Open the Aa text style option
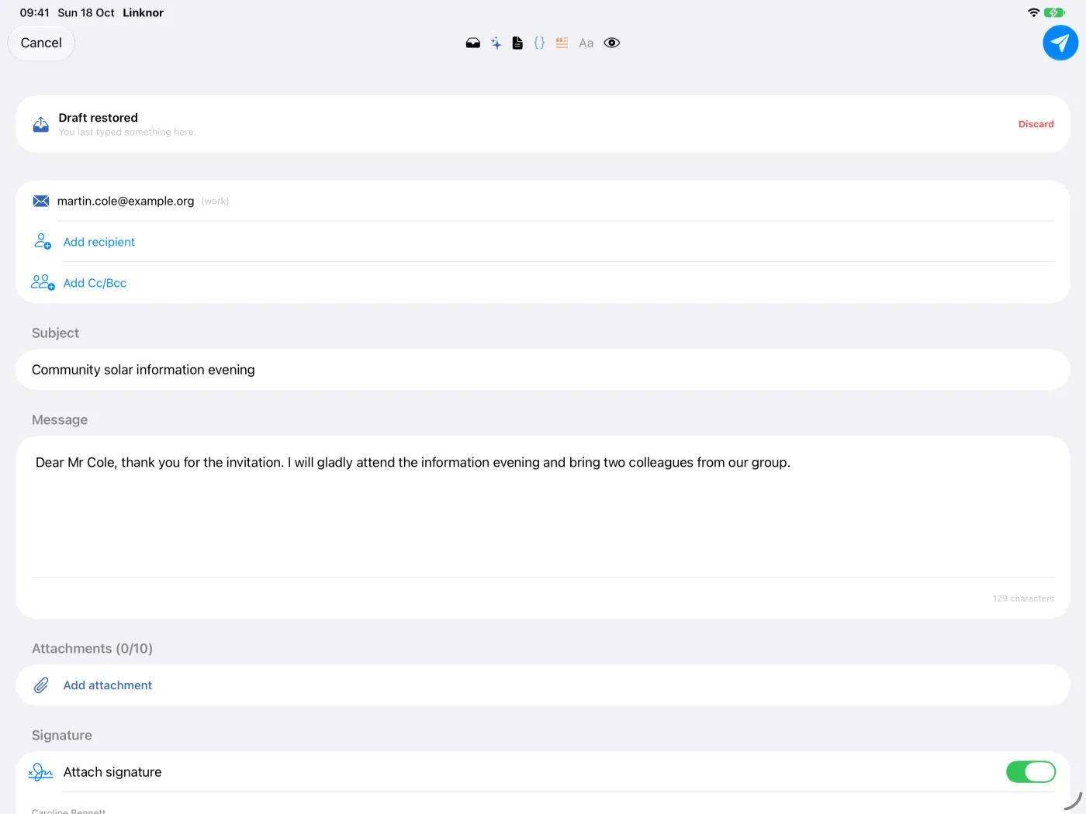Screen dimensions: 1086x814 (x=586, y=43)
